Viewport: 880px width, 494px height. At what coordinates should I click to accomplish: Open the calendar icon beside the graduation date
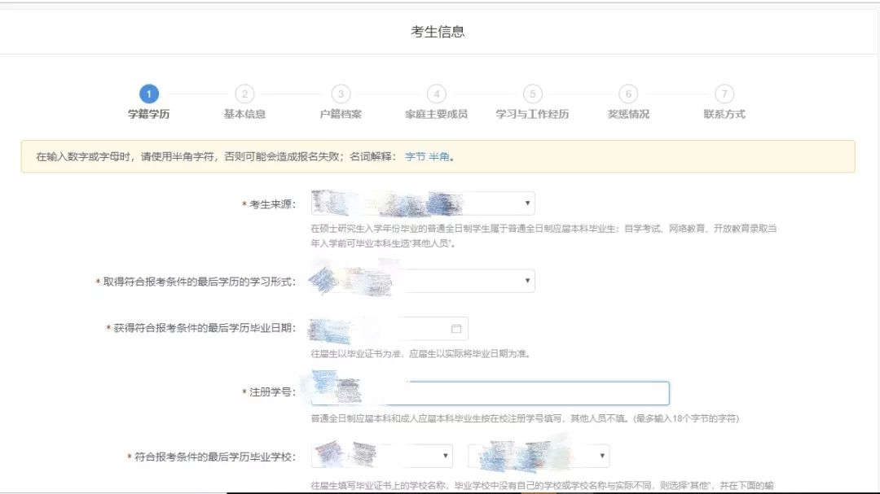click(x=456, y=328)
